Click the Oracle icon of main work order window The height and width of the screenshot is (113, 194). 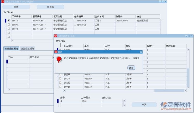pyautogui.click(x=2, y=2)
